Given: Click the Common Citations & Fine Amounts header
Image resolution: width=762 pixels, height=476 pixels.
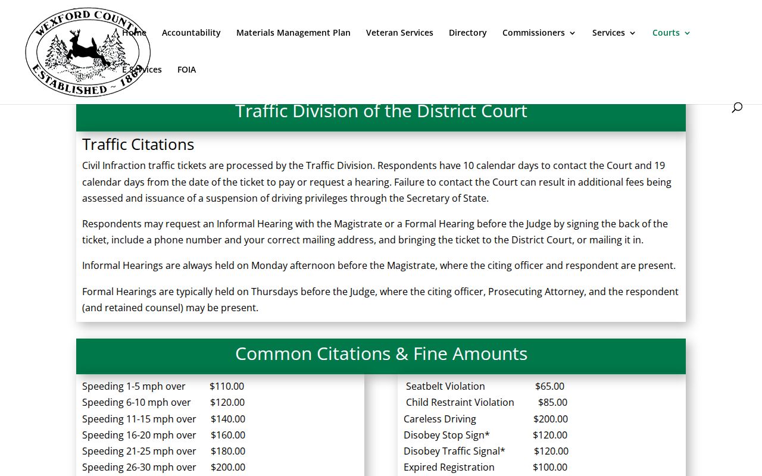Looking at the screenshot, I should pyautogui.click(x=381, y=354).
